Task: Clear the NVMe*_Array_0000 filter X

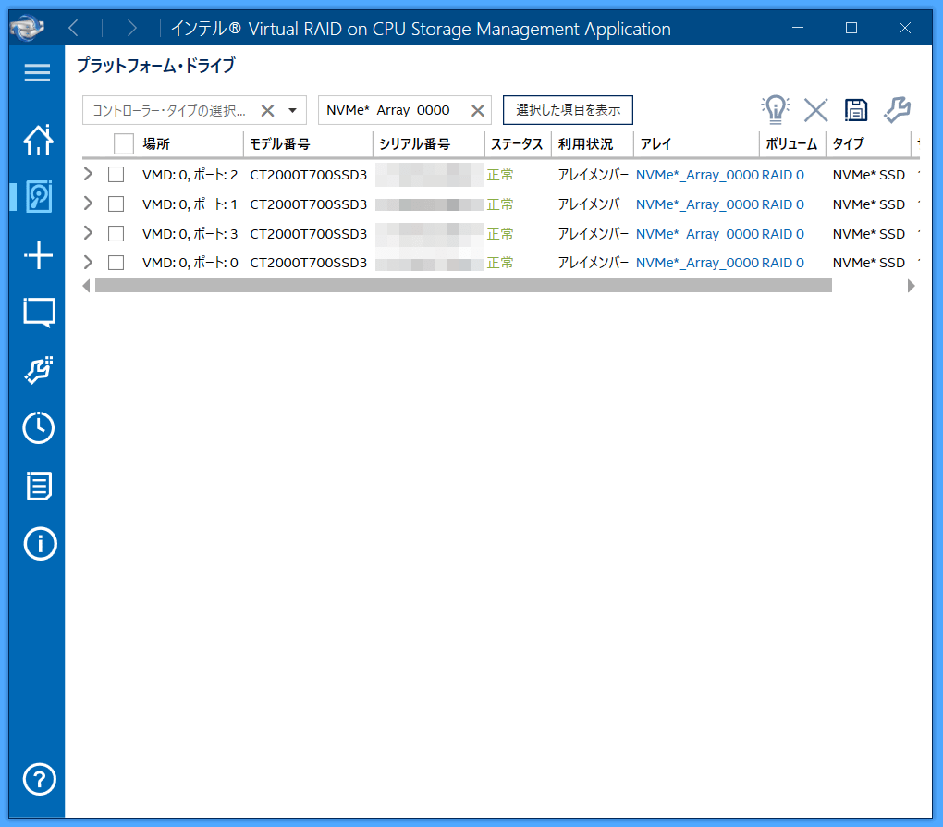Action: click(478, 110)
